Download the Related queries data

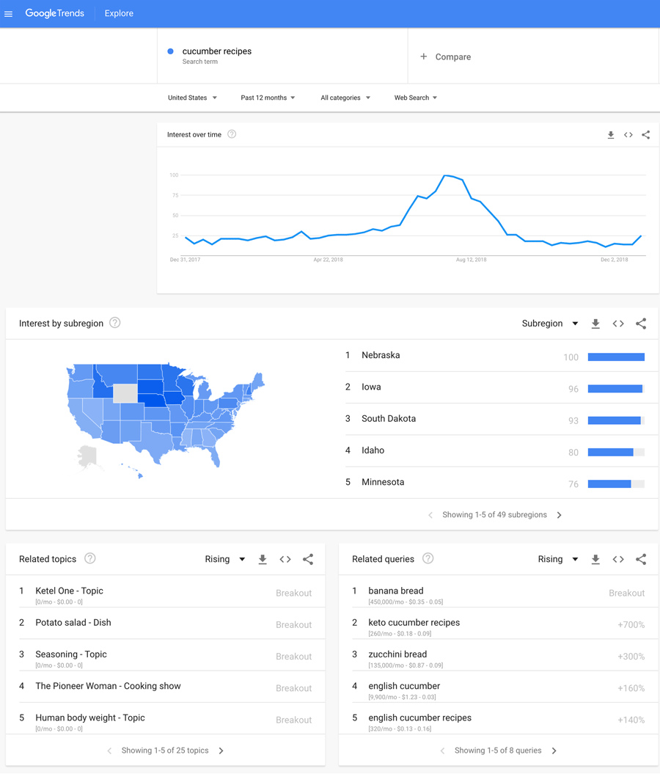(x=595, y=560)
